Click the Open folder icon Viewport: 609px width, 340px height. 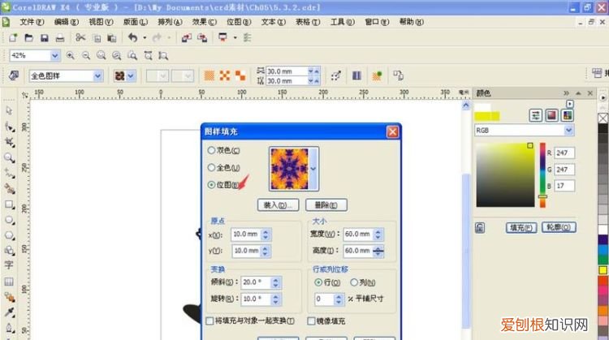28,37
